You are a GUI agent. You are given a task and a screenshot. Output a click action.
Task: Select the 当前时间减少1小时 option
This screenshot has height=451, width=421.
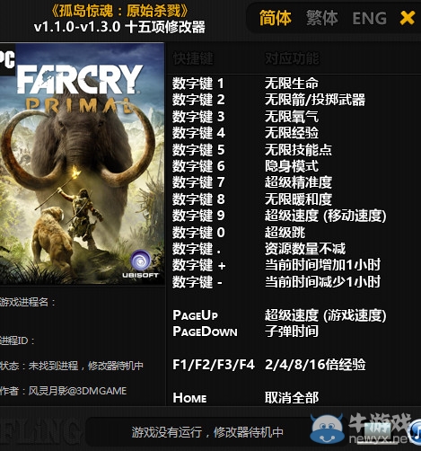tap(322, 281)
